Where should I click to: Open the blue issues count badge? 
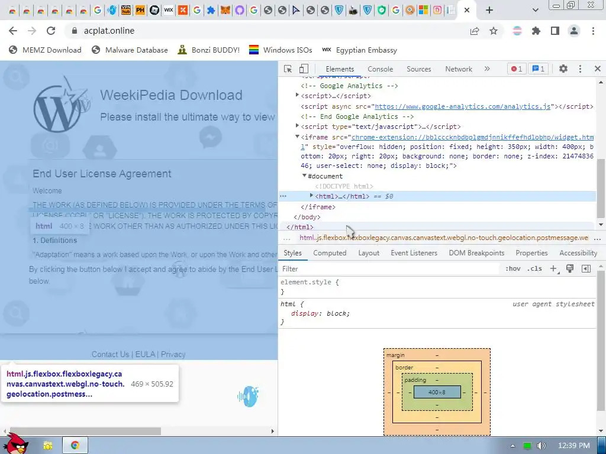pyautogui.click(x=538, y=69)
